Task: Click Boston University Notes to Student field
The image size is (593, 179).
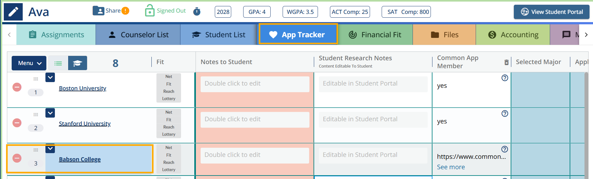Action: (x=255, y=84)
